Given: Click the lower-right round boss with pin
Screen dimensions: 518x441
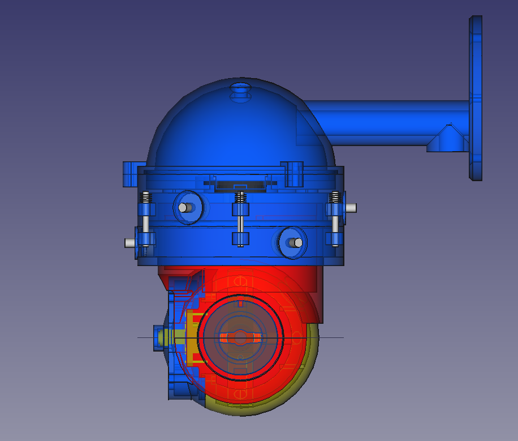Looking at the screenshot, I should tap(293, 242).
